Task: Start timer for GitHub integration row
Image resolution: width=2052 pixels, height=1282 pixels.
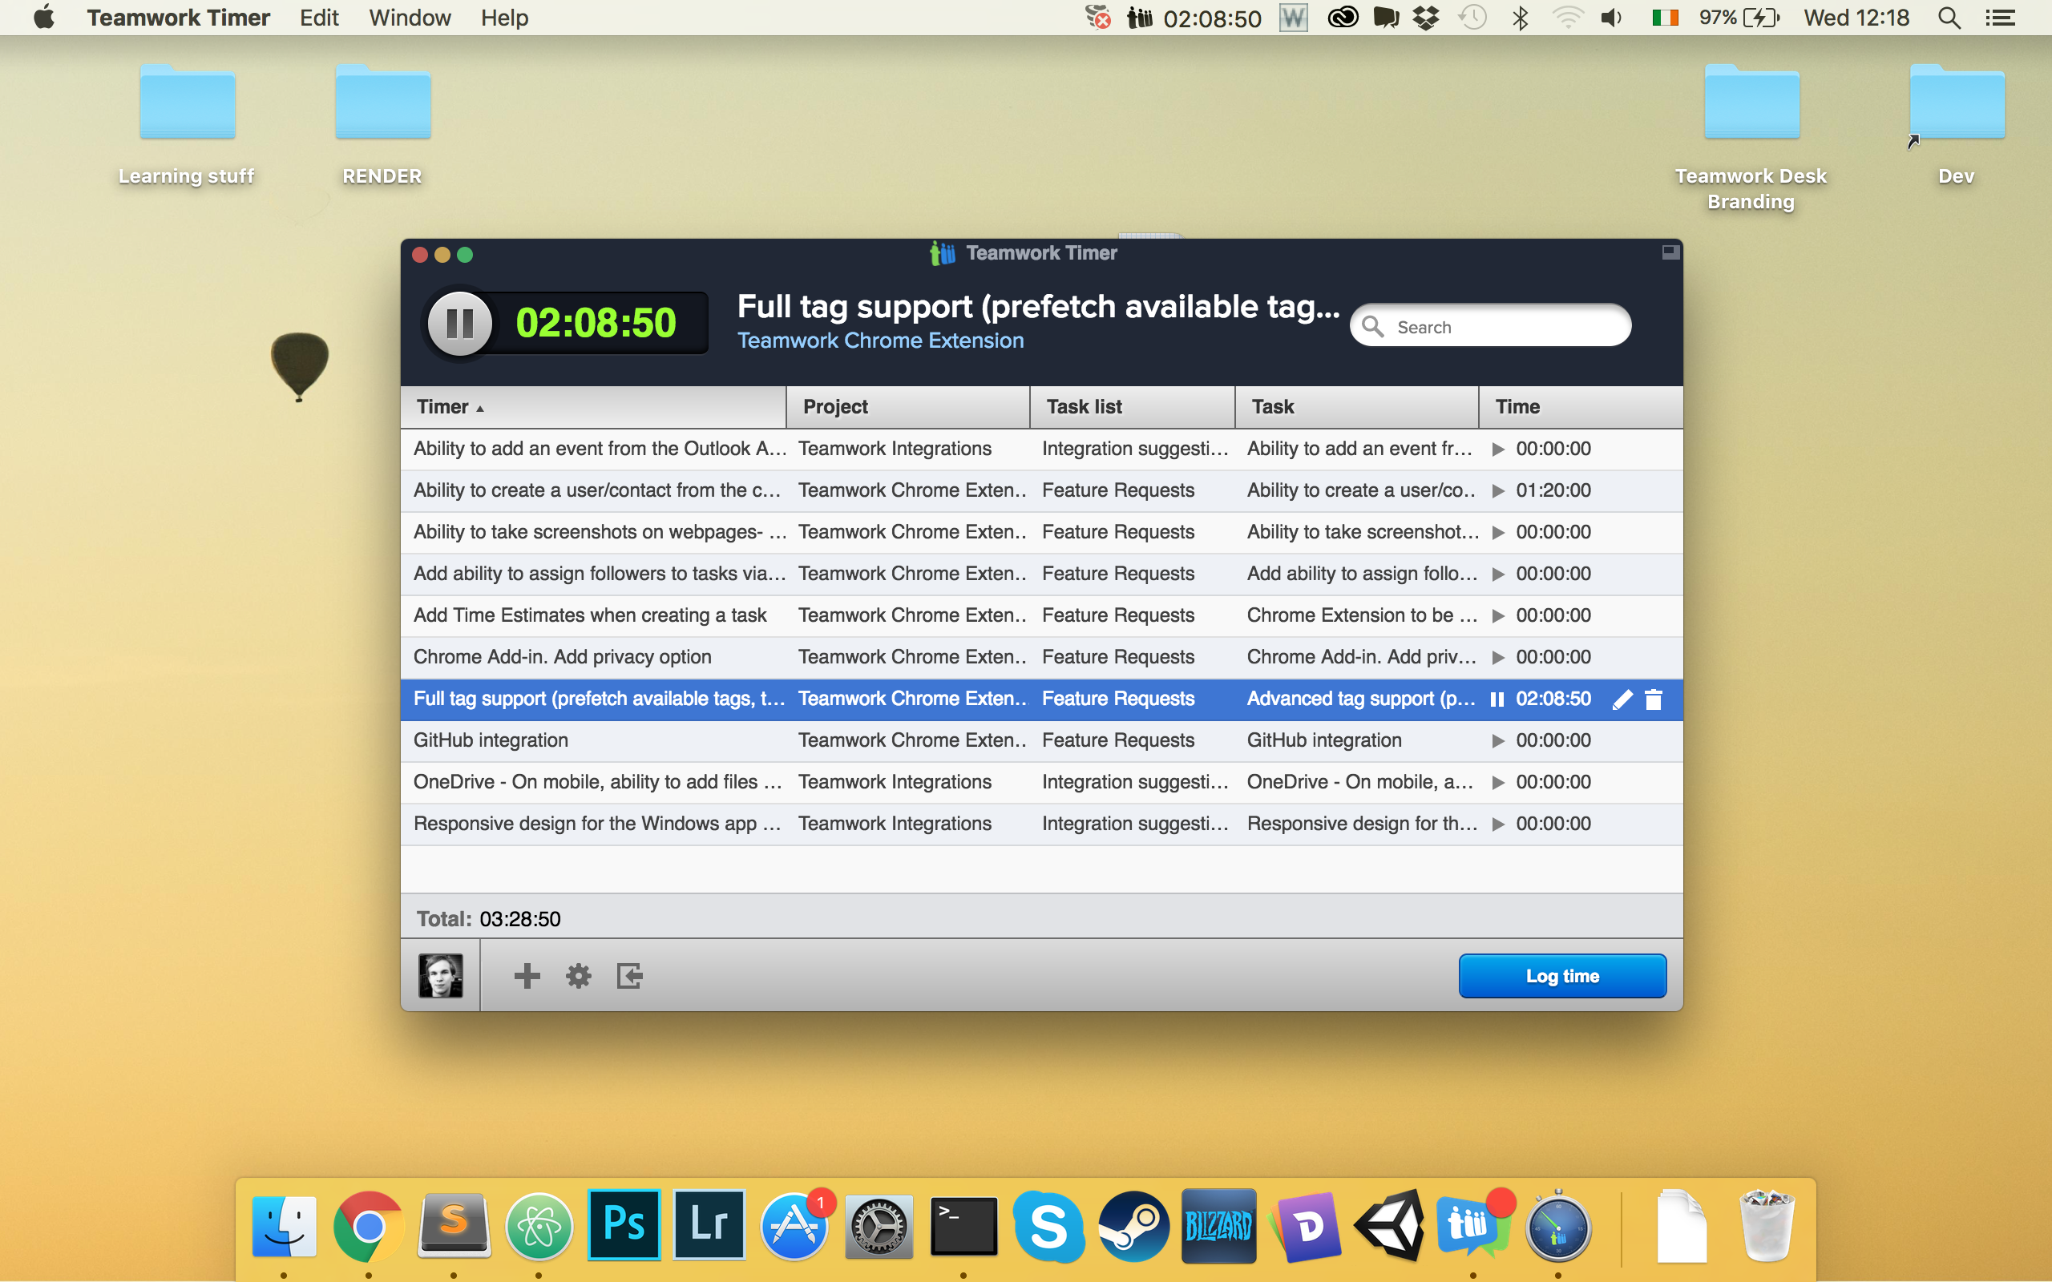Action: (x=1498, y=741)
